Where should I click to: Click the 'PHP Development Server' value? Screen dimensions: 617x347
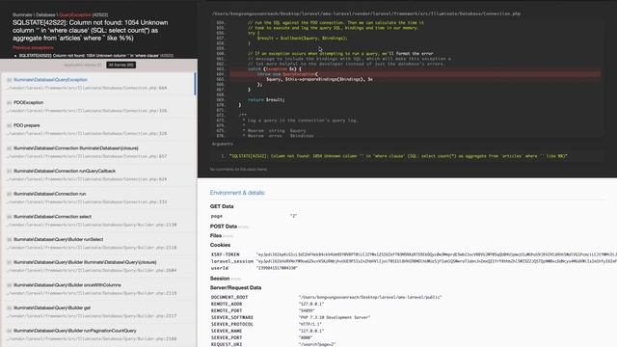click(335, 317)
